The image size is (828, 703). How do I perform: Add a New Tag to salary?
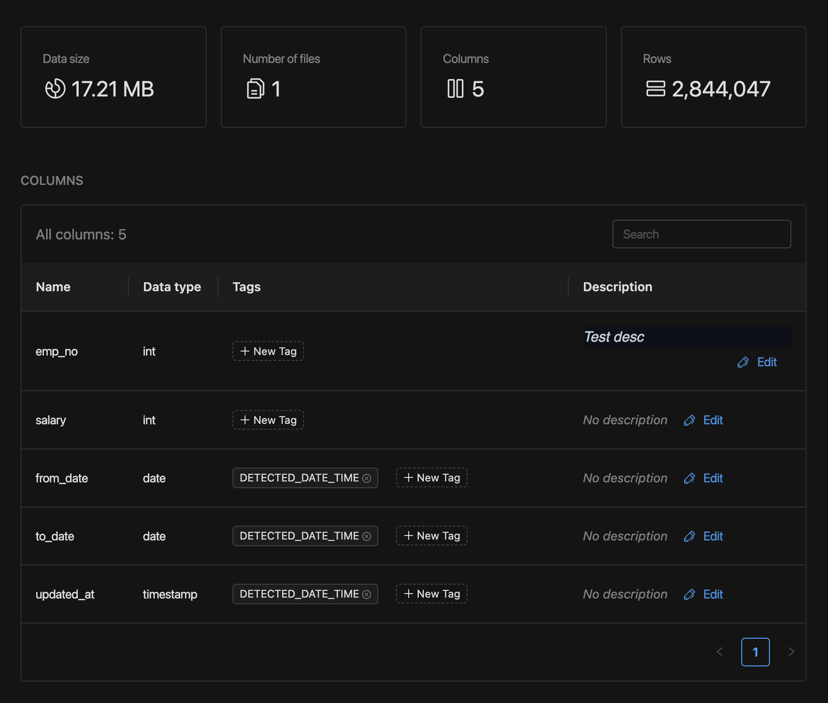[x=268, y=420]
